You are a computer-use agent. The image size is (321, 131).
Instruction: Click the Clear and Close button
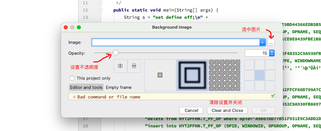point(227,111)
